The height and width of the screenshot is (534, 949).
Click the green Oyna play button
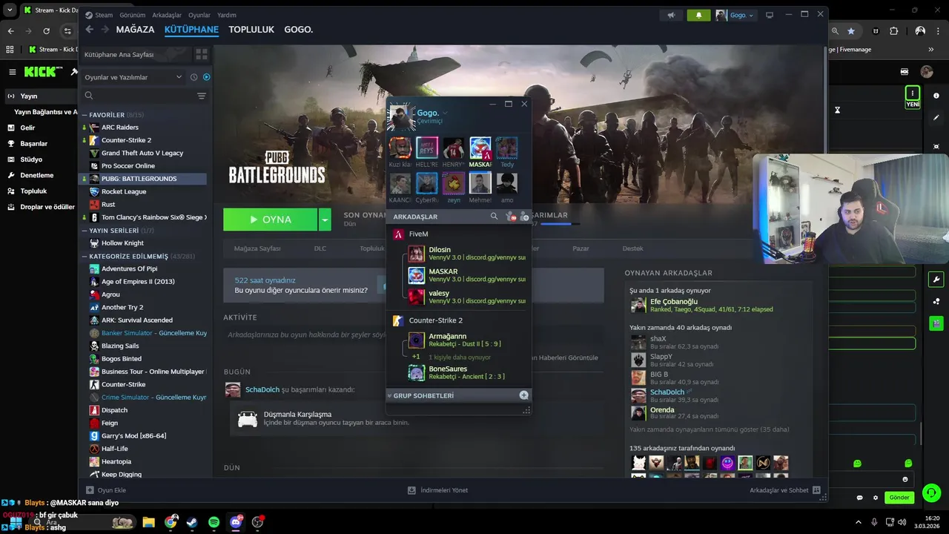coord(271,220)
